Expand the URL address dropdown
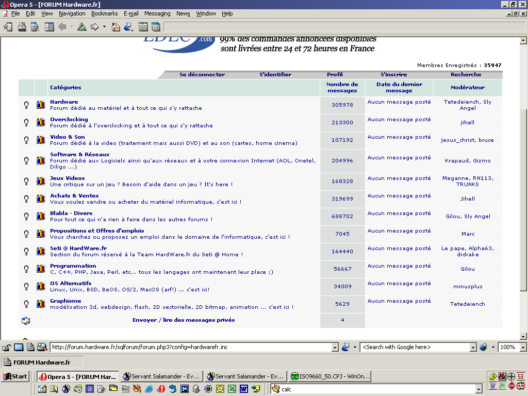 coord(335,348)
